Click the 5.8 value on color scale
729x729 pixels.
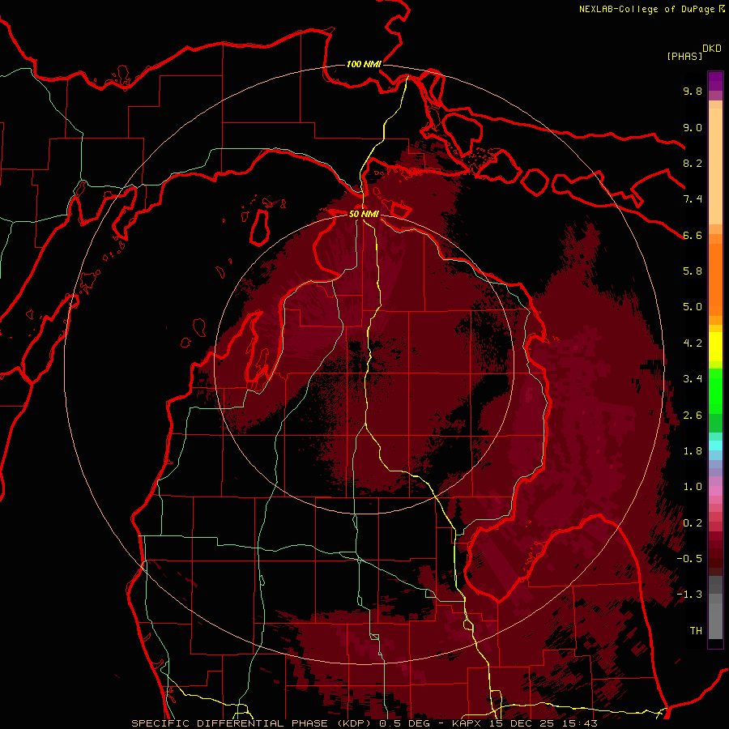point(693,271)
